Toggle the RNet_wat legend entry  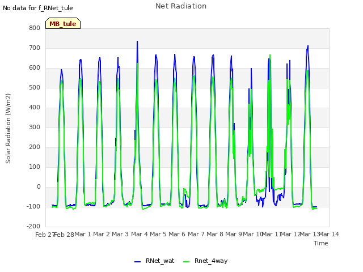(x=154, y=261)
